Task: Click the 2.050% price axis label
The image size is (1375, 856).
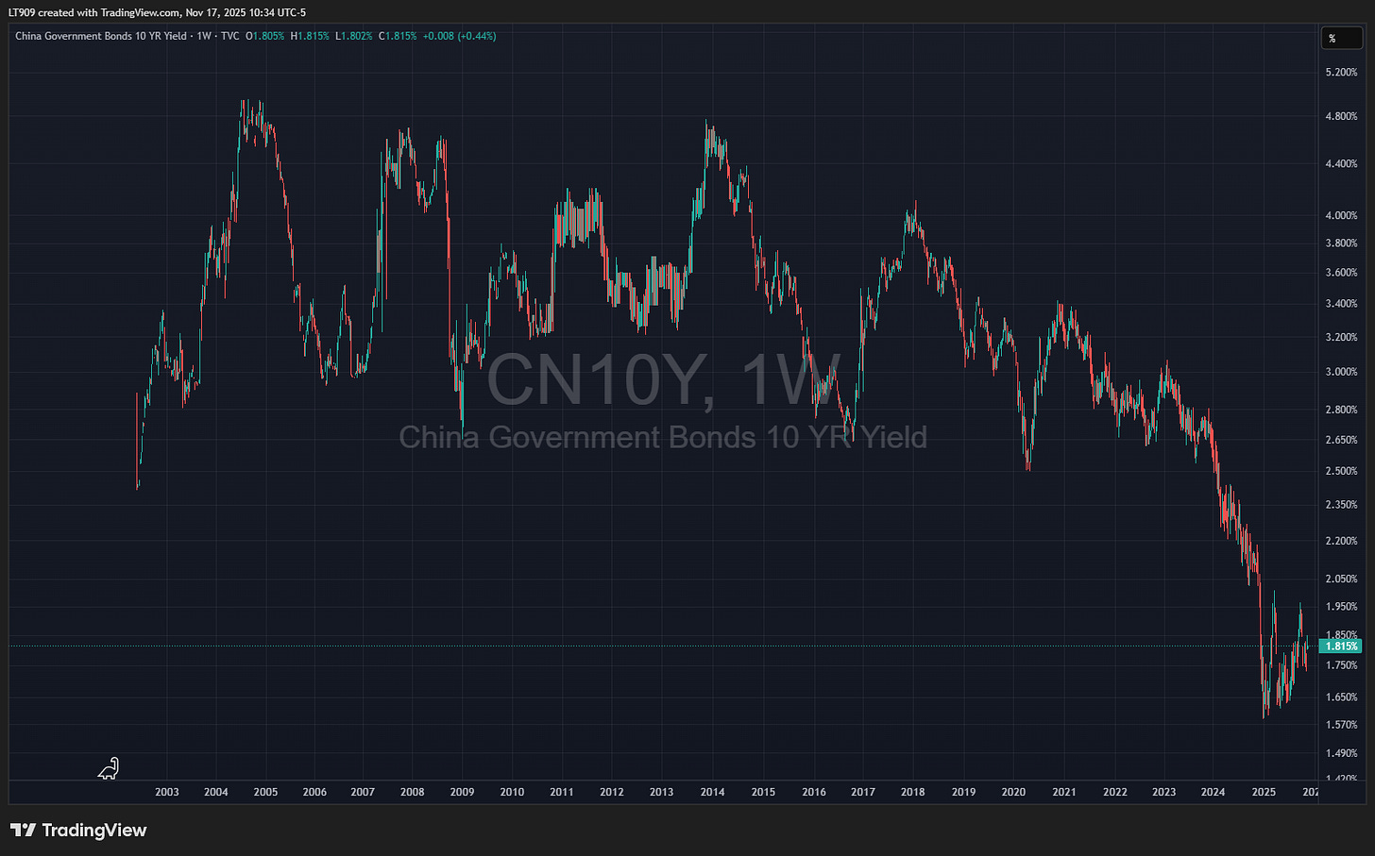Action: pos(1342,579)
